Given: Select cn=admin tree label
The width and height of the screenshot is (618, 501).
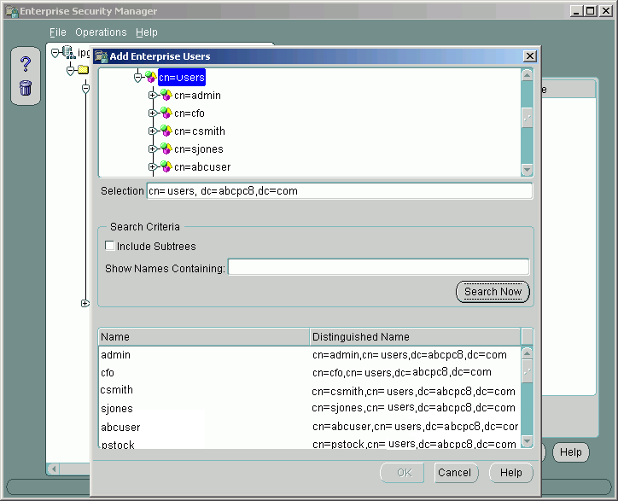Looking at the screenshot, I should point(197,96).
